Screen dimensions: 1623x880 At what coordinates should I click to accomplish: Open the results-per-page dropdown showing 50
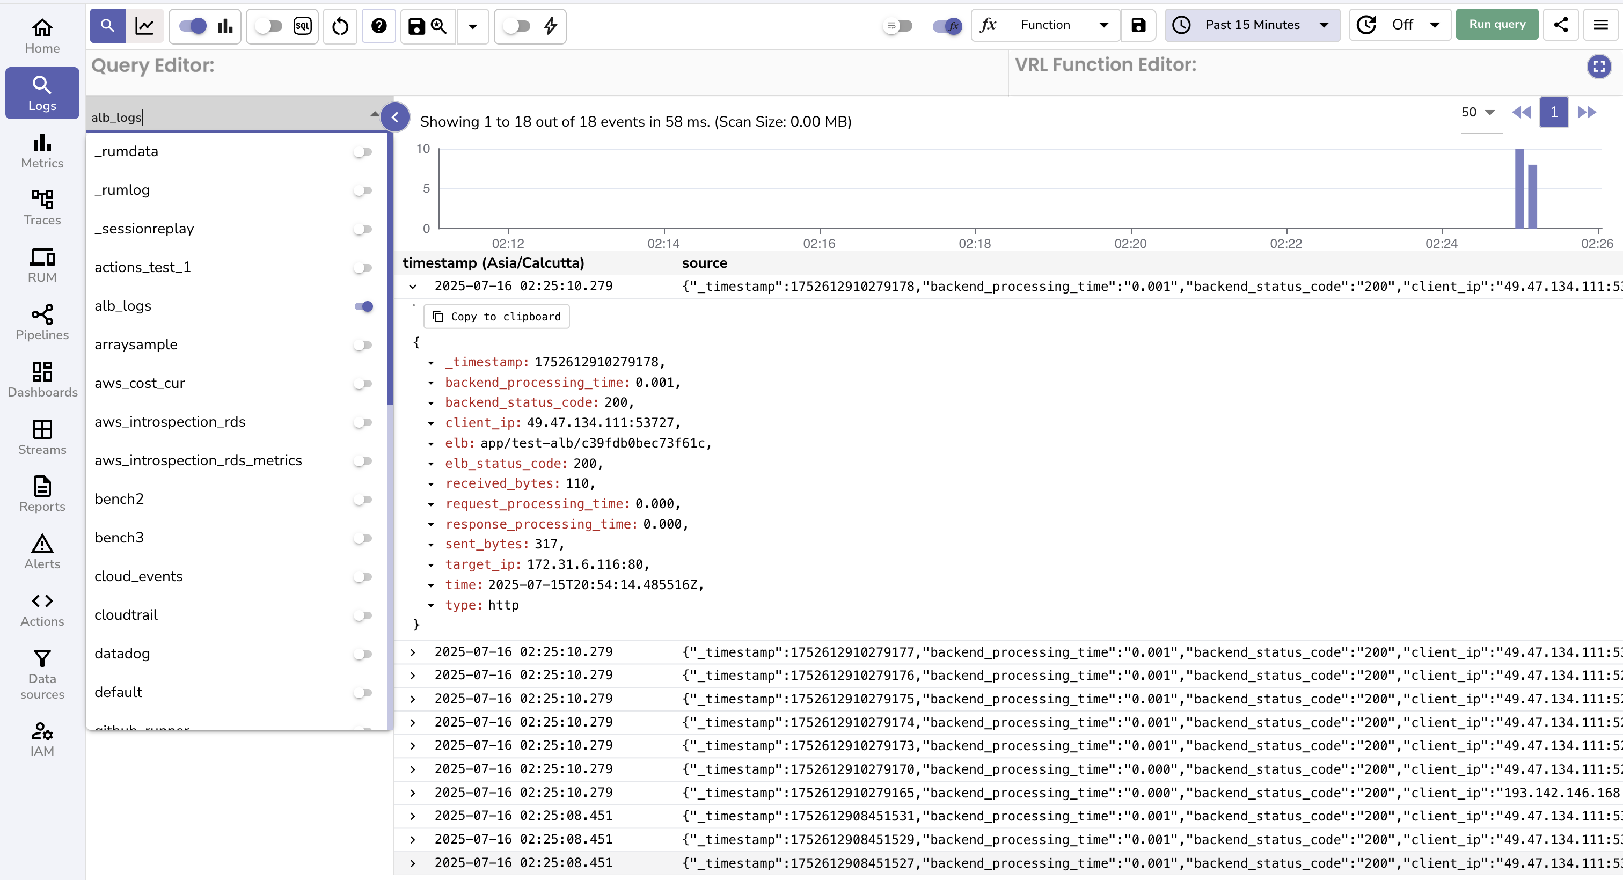pyautogui.click(x=1479, y=112)
